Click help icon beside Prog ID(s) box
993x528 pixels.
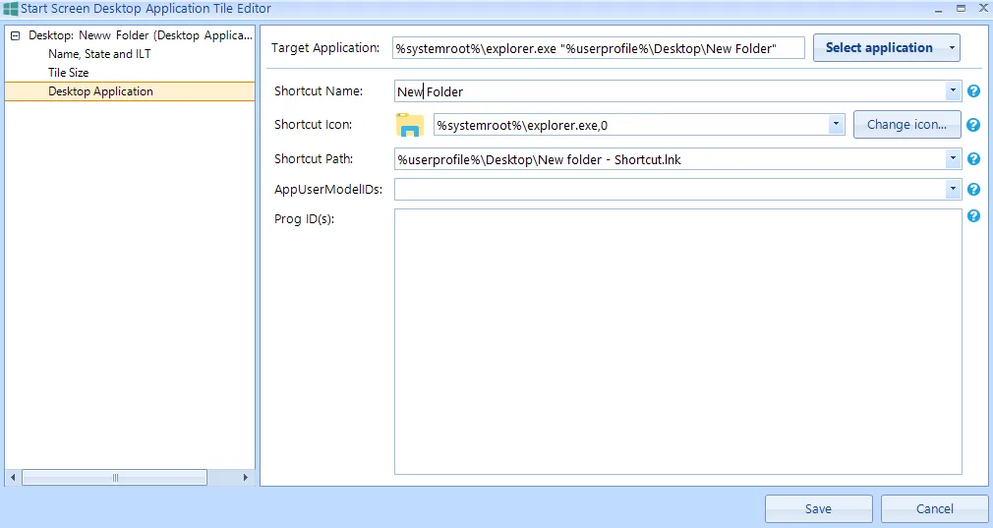[x=973, y=216]
